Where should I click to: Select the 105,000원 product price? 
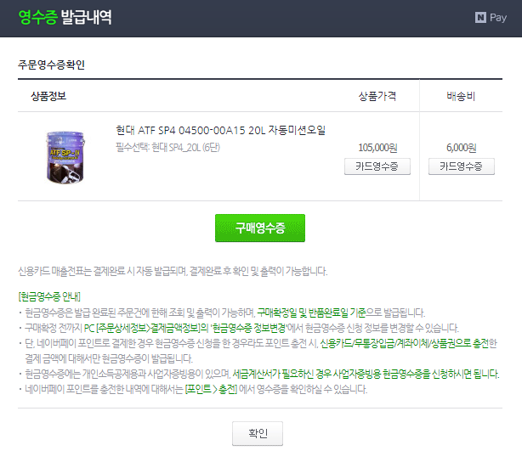coord(377,148)
